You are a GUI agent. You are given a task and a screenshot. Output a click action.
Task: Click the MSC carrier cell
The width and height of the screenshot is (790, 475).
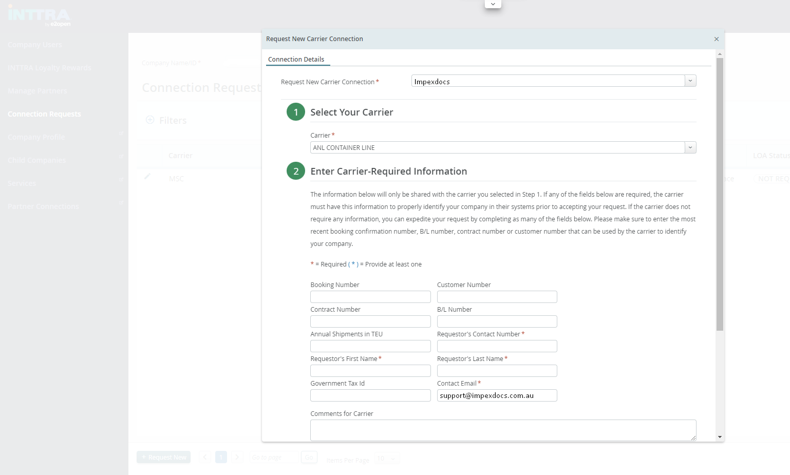tap(176, 179)
